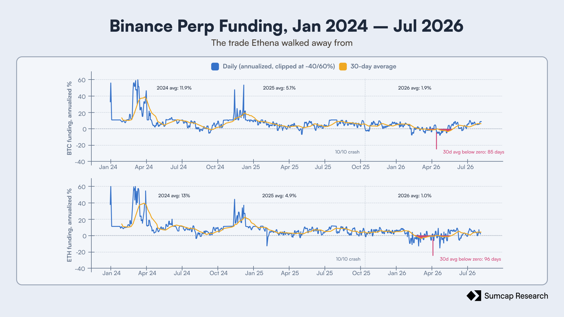Click the 'Binance Perp Funding, Jan 2024 — Jul 2026' title

click(286, 26)
